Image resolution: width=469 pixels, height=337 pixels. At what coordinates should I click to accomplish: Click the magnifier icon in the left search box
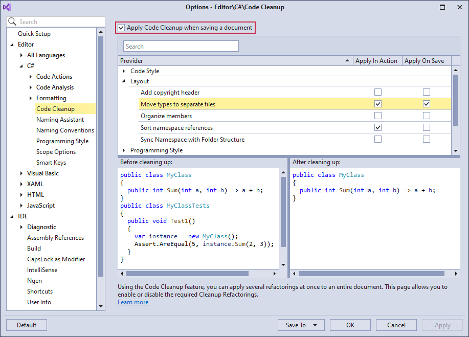12,22
